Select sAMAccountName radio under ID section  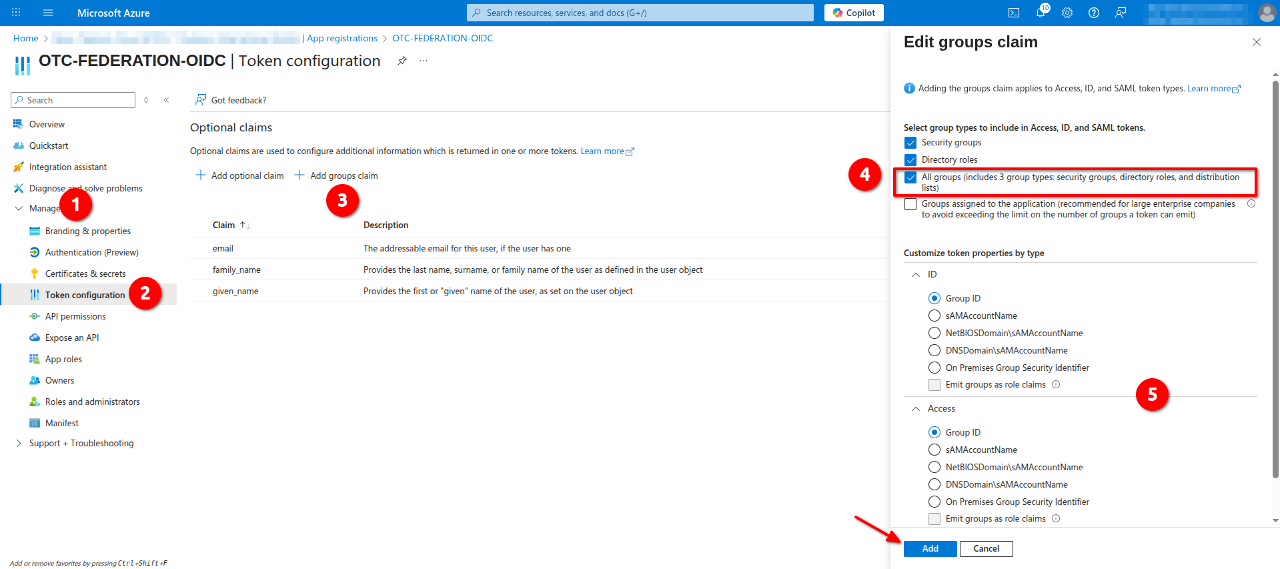pos(934,316)
